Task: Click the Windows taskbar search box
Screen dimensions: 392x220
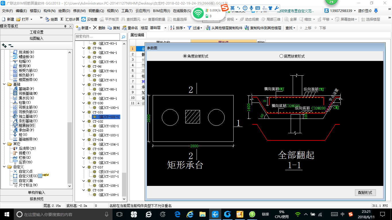Action: pos(63,214)
